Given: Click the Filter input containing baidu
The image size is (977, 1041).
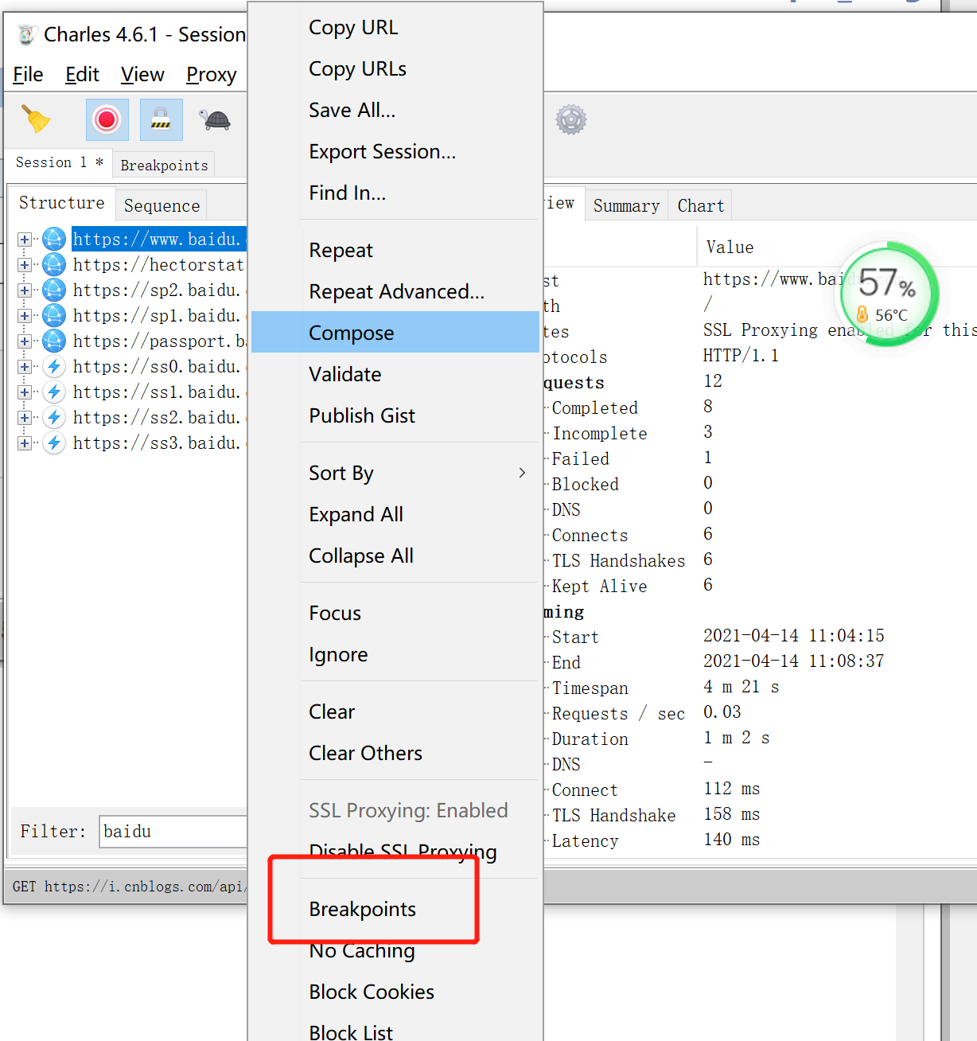Looking at the screenshot, I should click(x=173, y=831).
